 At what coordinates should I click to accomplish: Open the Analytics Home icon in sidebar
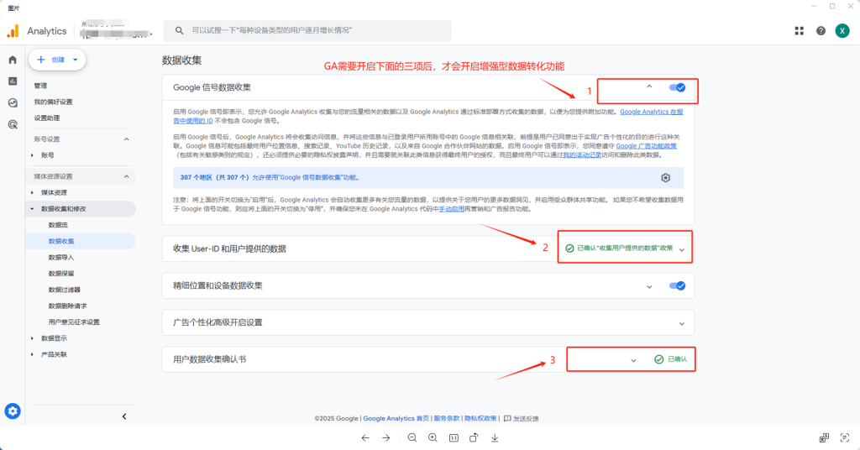tap(13, 60)
